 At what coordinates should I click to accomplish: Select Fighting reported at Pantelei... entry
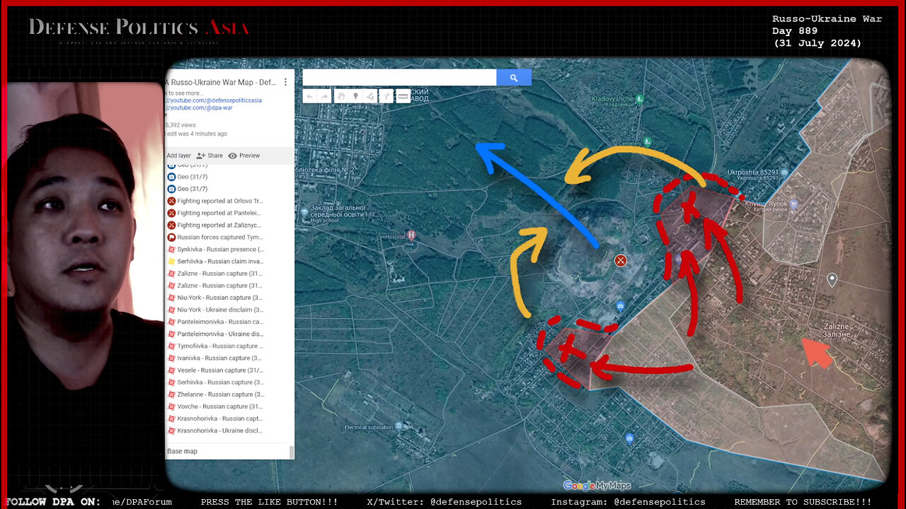click(216, 213)
